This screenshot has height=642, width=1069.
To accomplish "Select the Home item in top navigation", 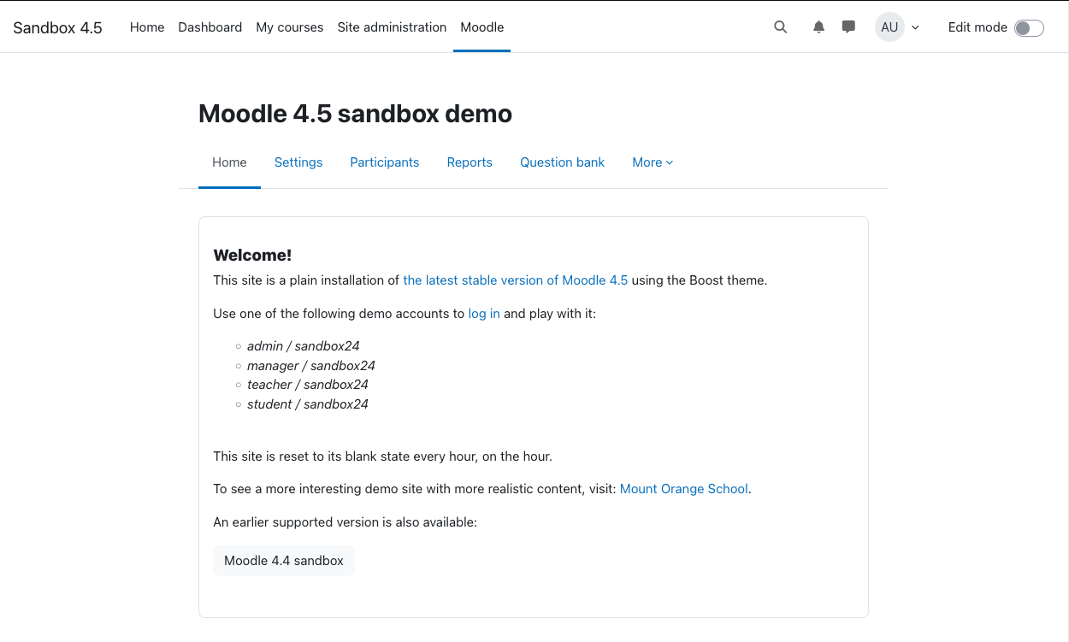I will pos(147,27).
